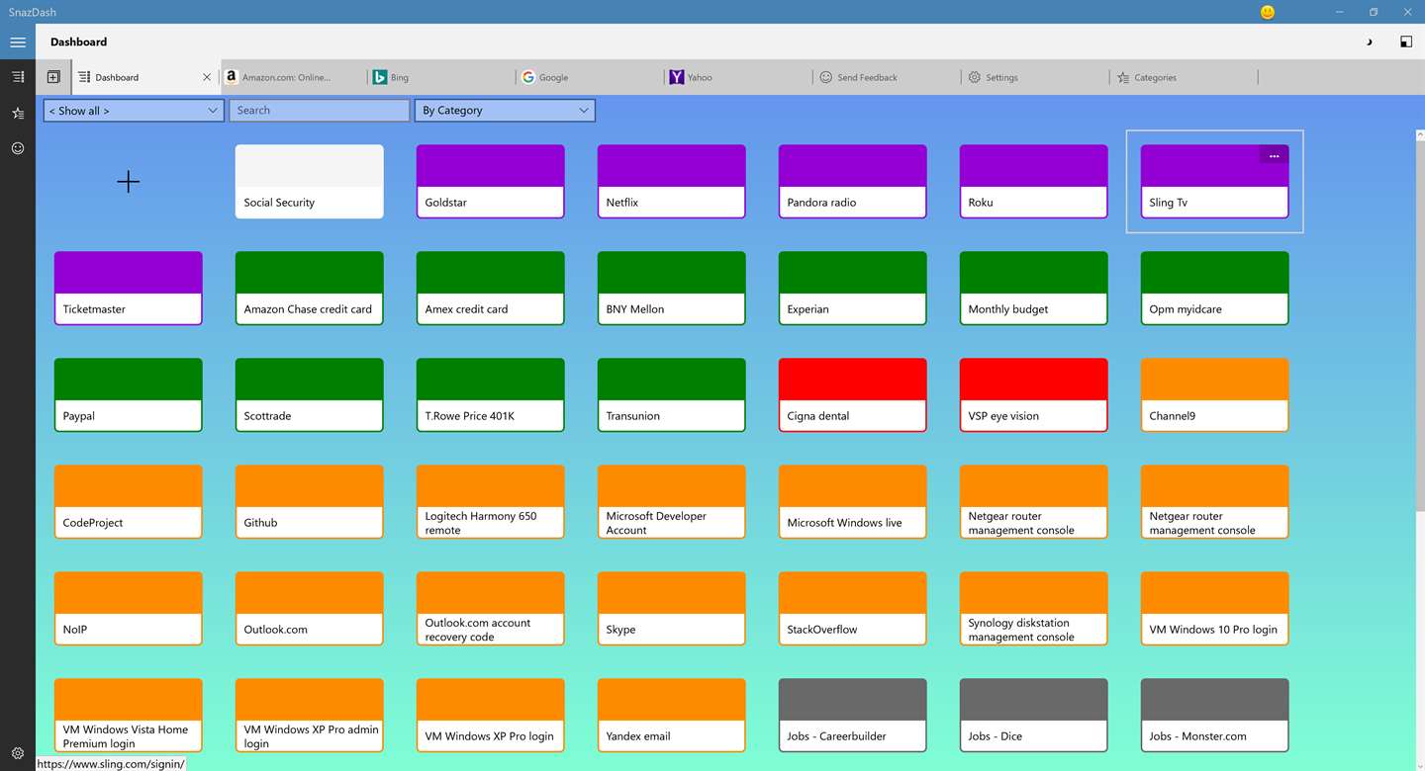Open the Jobs - Monster.com tile
Image resolution: width=1425 pixels, height=771 pixels.
(1215, 716)
